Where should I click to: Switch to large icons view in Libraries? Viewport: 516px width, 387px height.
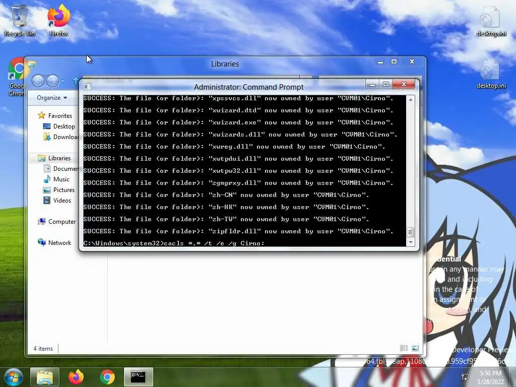[415, 348]
